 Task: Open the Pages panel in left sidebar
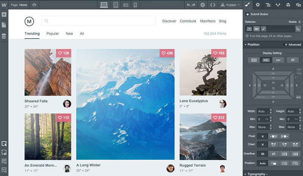pyautogui.click(x=4, y=25)
